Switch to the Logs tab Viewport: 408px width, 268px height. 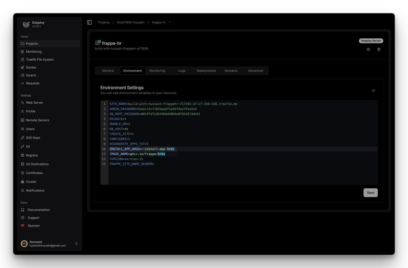tap(182, 71)
